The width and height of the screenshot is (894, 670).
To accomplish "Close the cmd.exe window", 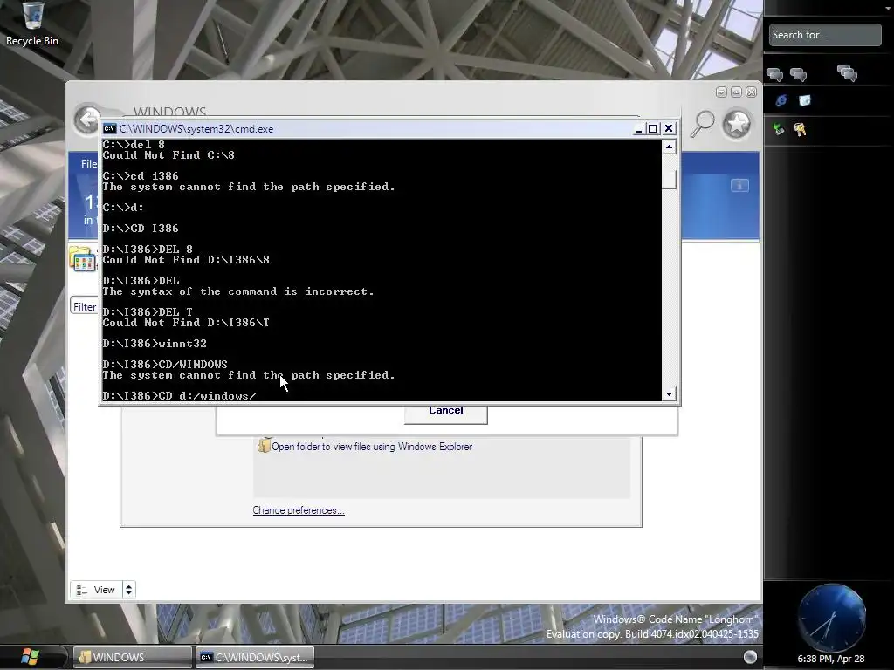I will click(x=669, y=129).
